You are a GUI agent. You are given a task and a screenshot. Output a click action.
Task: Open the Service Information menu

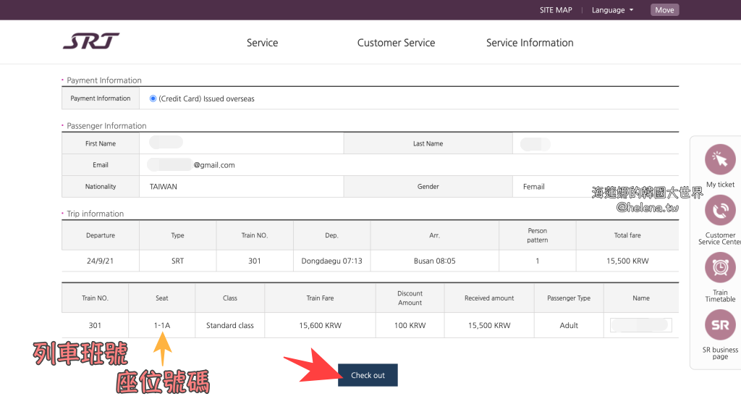tap(530, 43)
